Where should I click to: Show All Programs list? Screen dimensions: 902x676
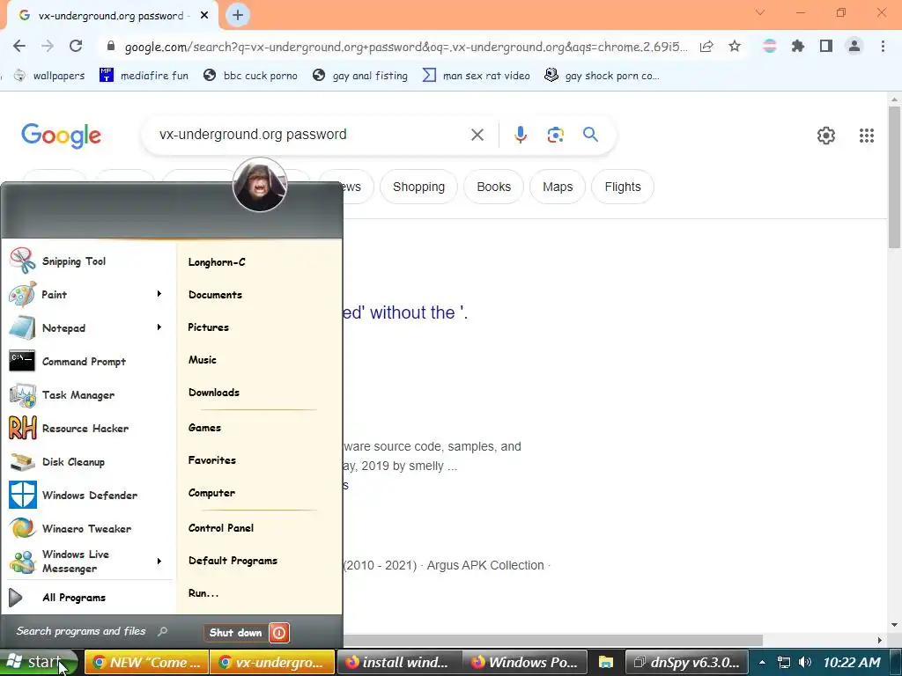pos(74,598)
